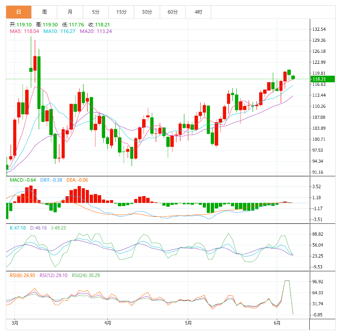Click the last green candlestick on the chart
This screenshot has width=341, height=332.
tap(293, 77)
